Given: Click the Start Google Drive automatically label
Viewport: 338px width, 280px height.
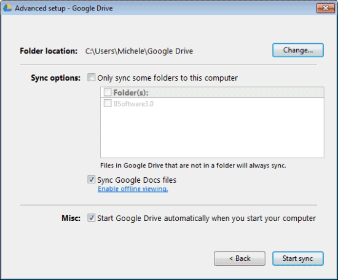Looking at the screenshot, I should [x=206, y=218].
